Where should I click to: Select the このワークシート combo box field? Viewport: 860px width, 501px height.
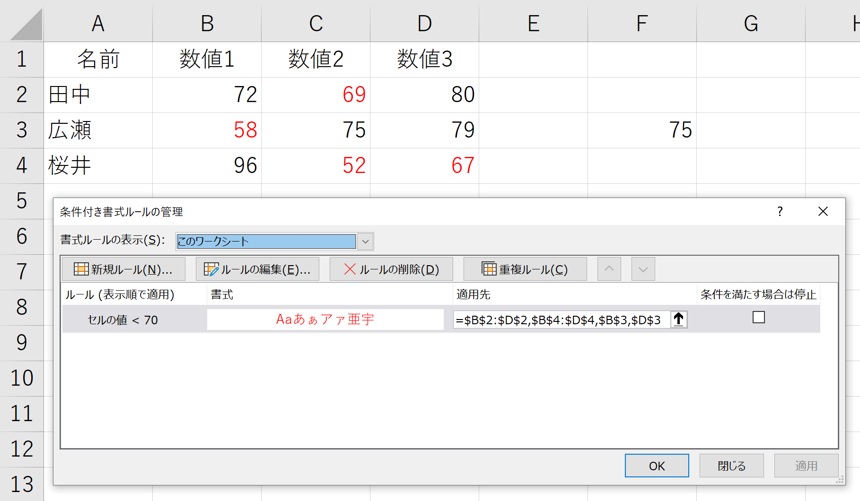(x=266, y=242)
